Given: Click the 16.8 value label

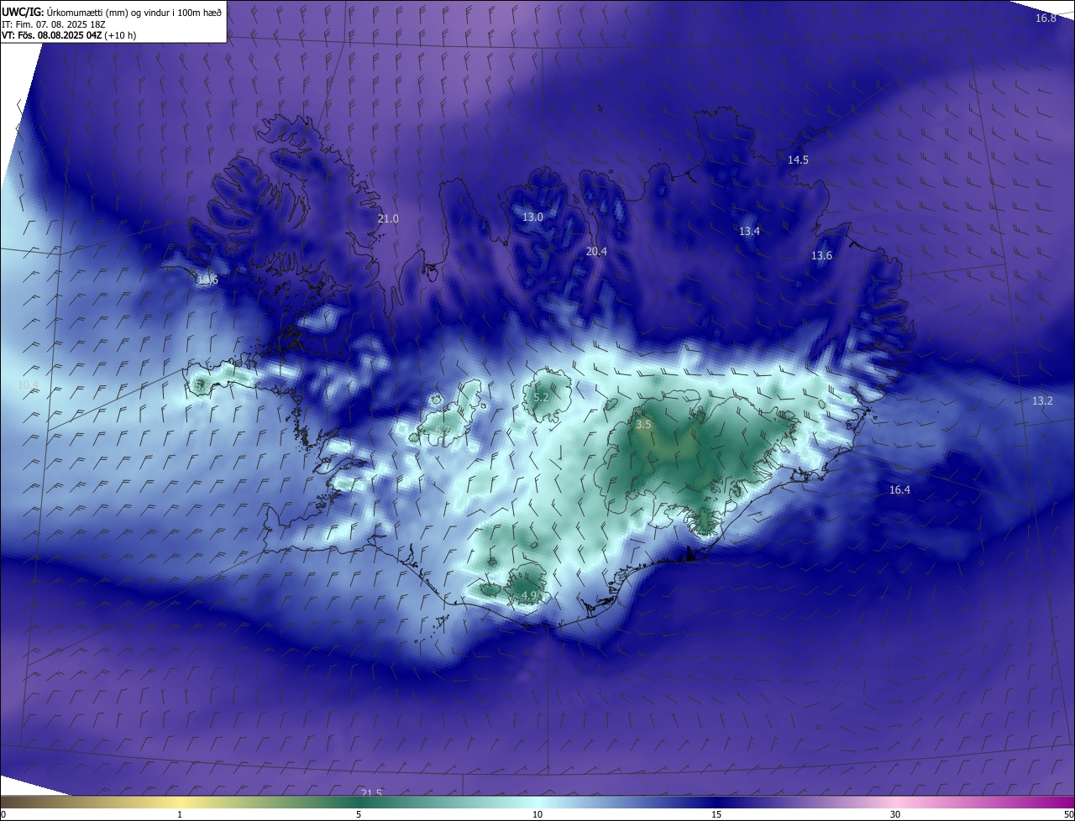Looking at the screenshot, I should pos(1046,18).
